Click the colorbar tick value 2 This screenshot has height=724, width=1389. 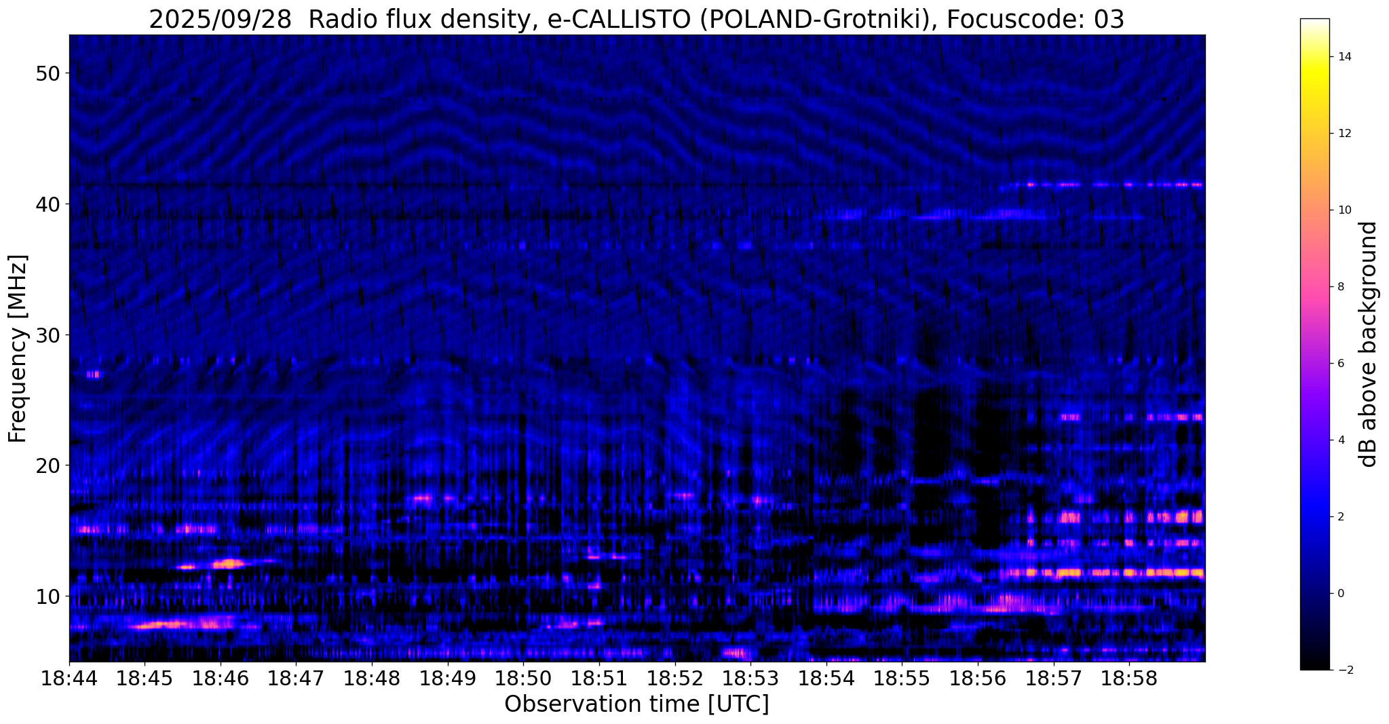coord(1340,517)
